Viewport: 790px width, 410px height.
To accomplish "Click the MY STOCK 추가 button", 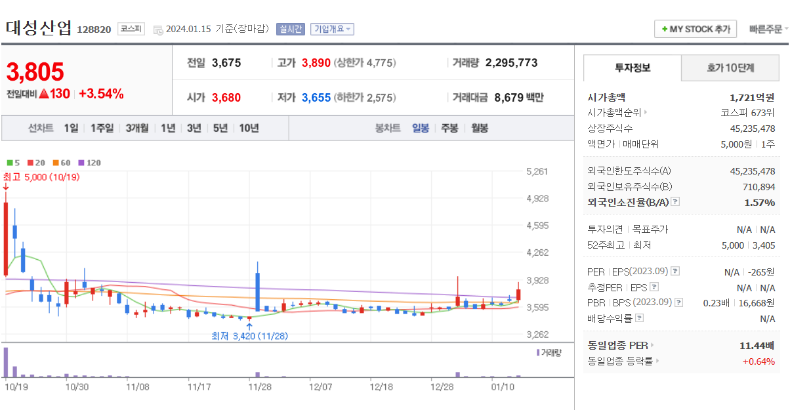I will (696, 30).
